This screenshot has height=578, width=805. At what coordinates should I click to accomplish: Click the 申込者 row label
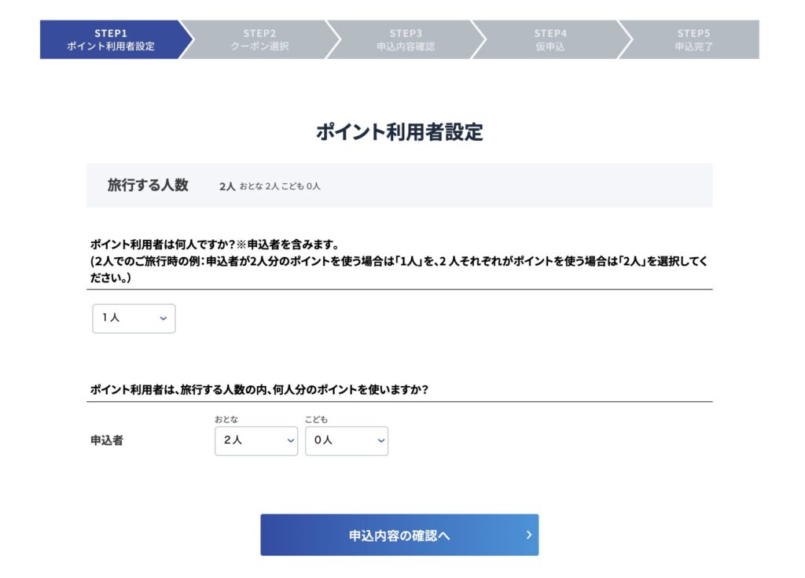[x=107, y=440]
